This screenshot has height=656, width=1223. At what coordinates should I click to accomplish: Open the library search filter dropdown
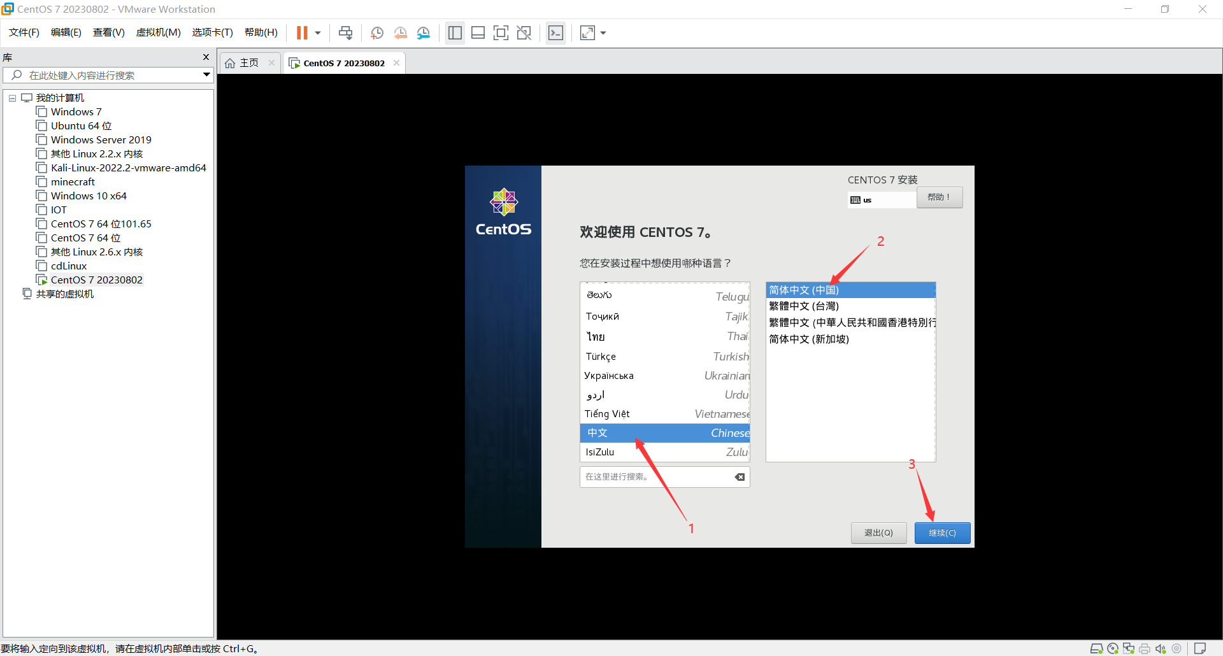point(206,75)
